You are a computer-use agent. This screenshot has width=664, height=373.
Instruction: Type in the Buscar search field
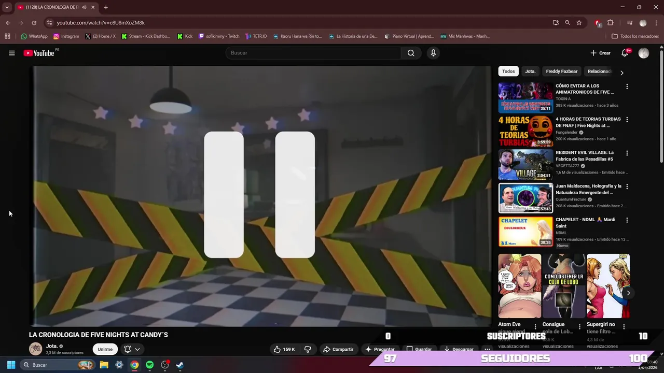click(x=313, y=53)
